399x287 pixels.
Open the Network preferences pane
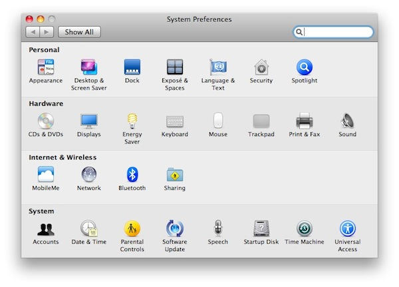point(89,175)
